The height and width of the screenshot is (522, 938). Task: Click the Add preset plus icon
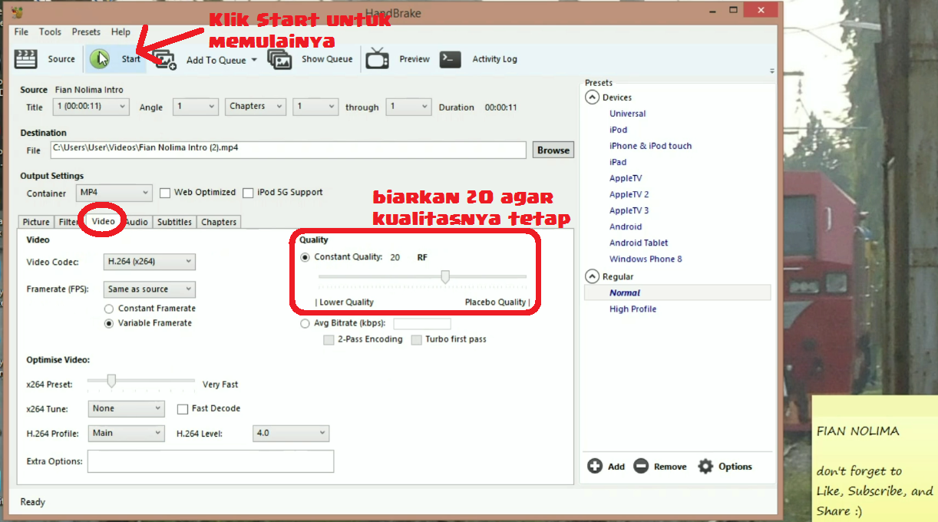coord(595,466)
